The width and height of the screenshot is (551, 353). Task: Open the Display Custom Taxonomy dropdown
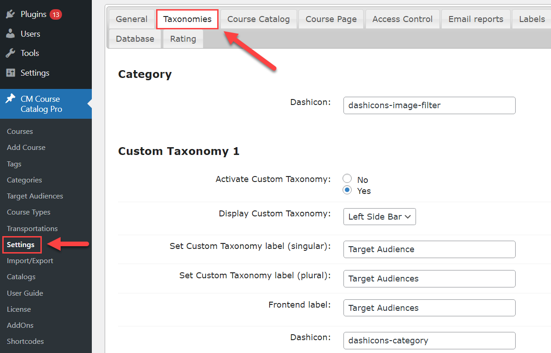click(x=379, y=217)
